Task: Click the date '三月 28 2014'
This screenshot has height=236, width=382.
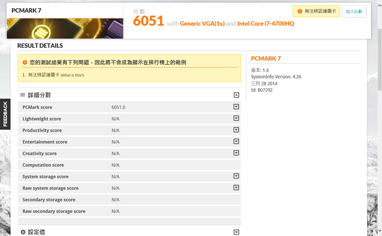Action: click(264, 83)
